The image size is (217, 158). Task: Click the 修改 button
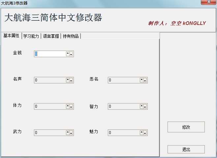(x=186, y=127)
